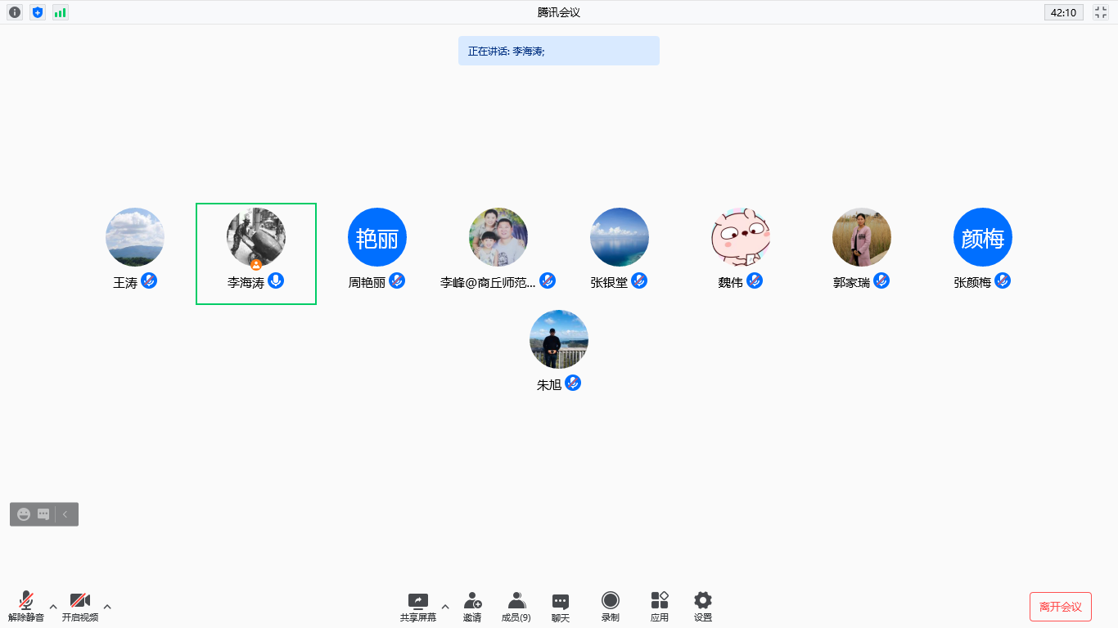Screen dimensions: 1118x628
Task: Check the green network signal icon
Action: point(61,12)
